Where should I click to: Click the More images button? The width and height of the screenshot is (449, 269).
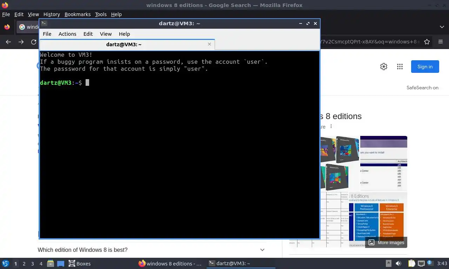(386, 242)
